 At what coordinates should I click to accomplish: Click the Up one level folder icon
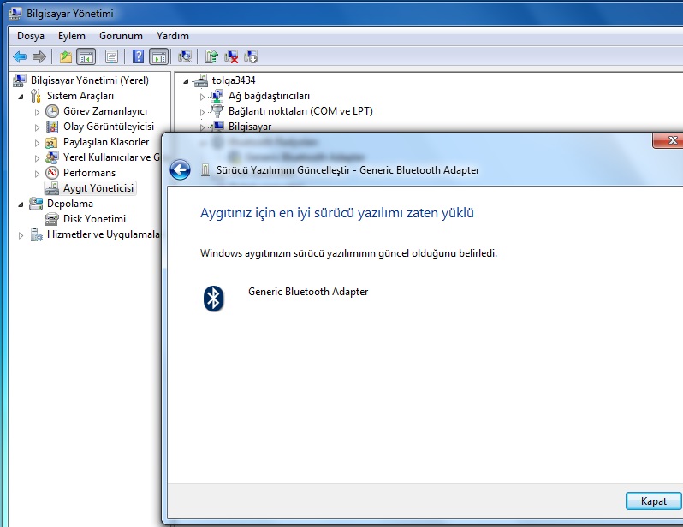pyautogui.click(x=66, y=56)
